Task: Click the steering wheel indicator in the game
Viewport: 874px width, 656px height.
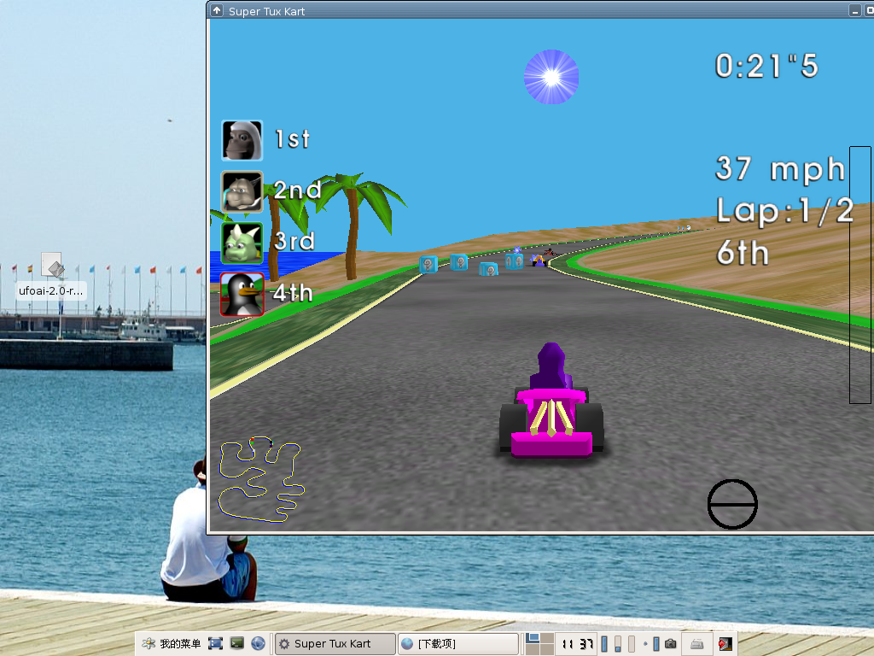Action: tap(731, 504)
